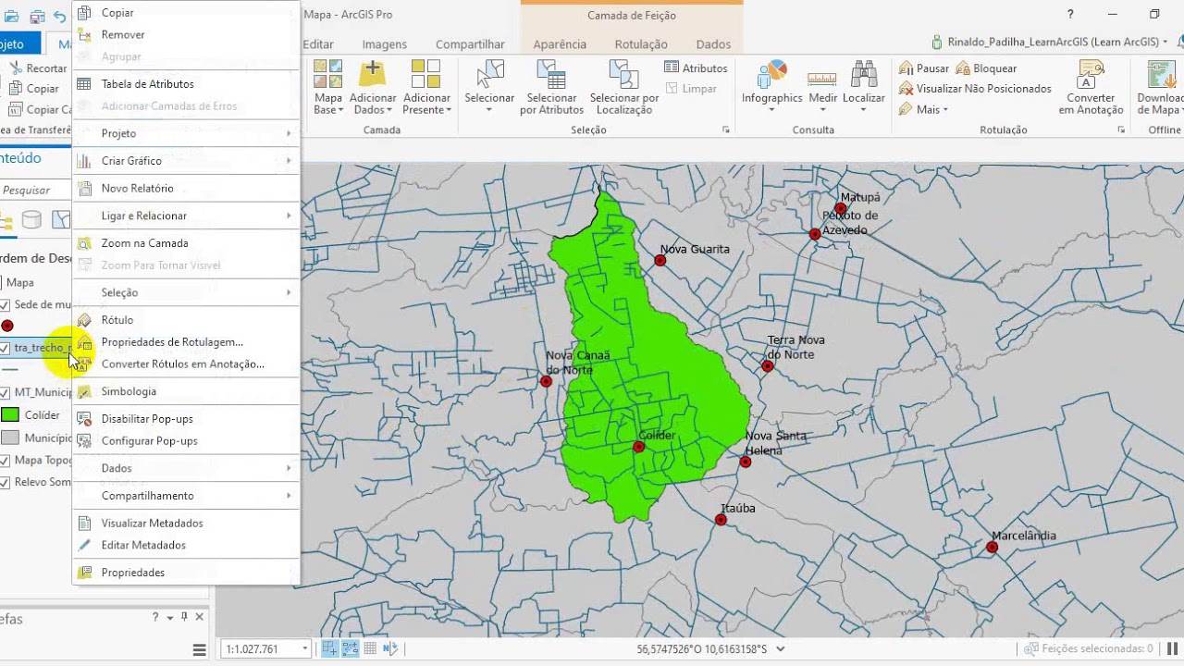1184x666 pixels.
Task: Click the Colíder city point on map
Action: (x=638, y=448)
